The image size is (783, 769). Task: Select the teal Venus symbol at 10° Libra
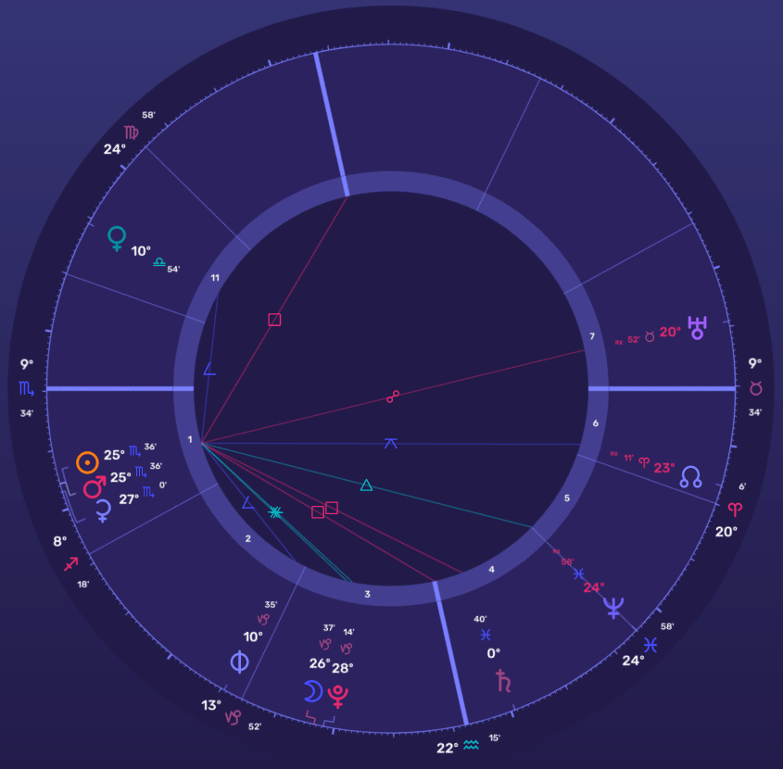pos(117,238)
